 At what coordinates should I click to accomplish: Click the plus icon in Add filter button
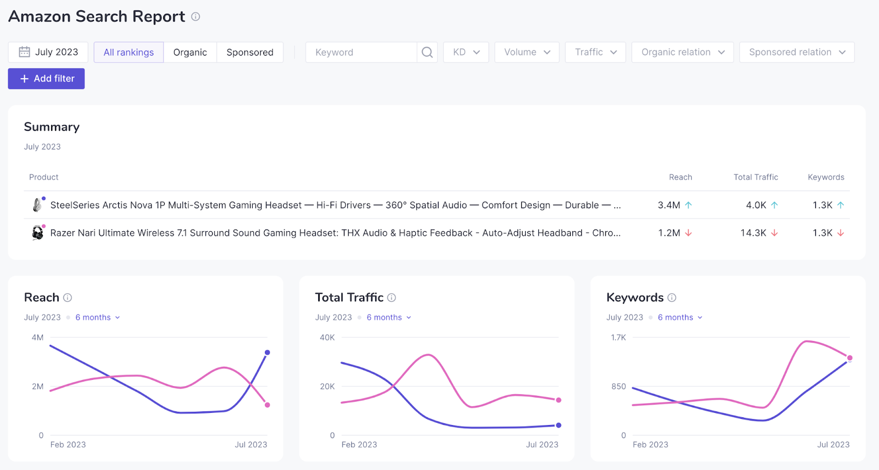click(24, 79)
